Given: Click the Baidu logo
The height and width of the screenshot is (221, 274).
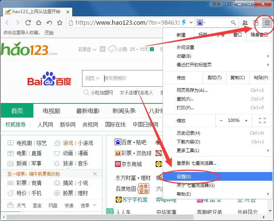Looking at the screenshot, I should pos(49,79).
